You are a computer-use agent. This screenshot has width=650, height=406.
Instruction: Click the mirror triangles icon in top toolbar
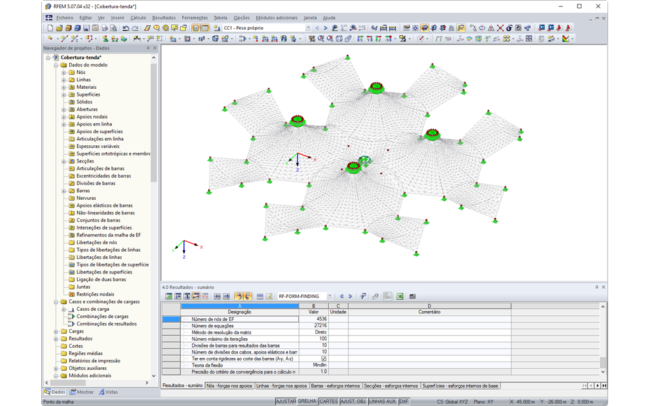491,28
